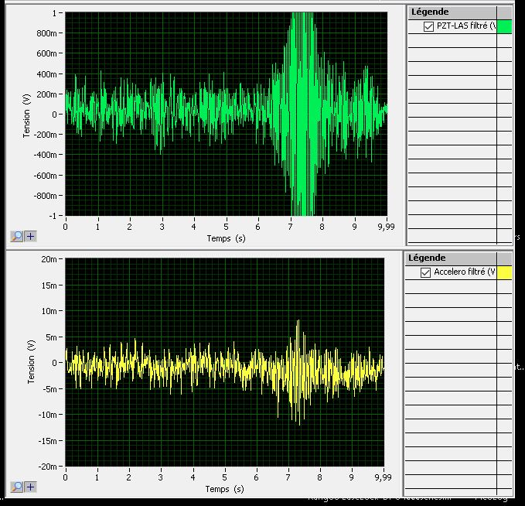Screen dimensions: 525x506
Task: Activate the magnifier tool under the yellow graph
Action: [x=17, y=487]
